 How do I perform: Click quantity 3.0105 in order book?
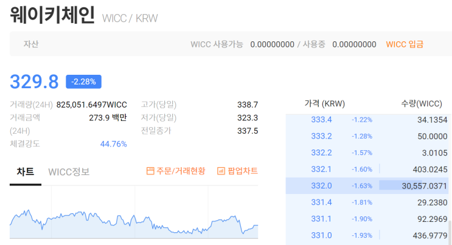coord(435,153)
